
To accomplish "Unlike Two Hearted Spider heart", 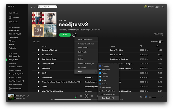I will coord(38,59).
